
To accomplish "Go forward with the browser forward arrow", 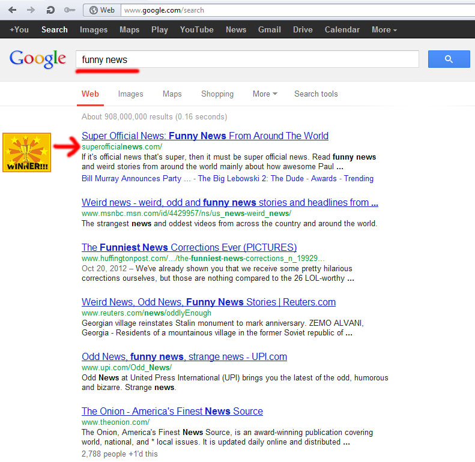I will point(31,10).
